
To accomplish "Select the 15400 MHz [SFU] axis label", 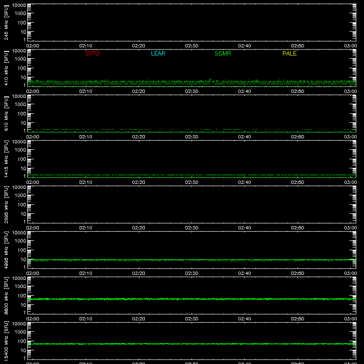I will [6, 341].
